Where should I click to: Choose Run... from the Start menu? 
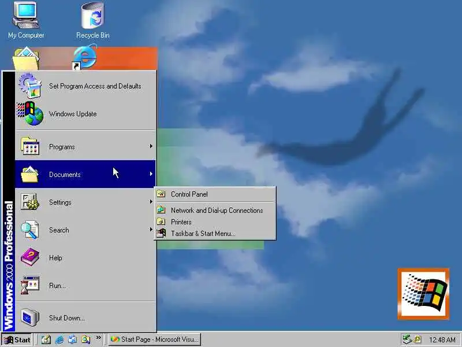[85, 285]
